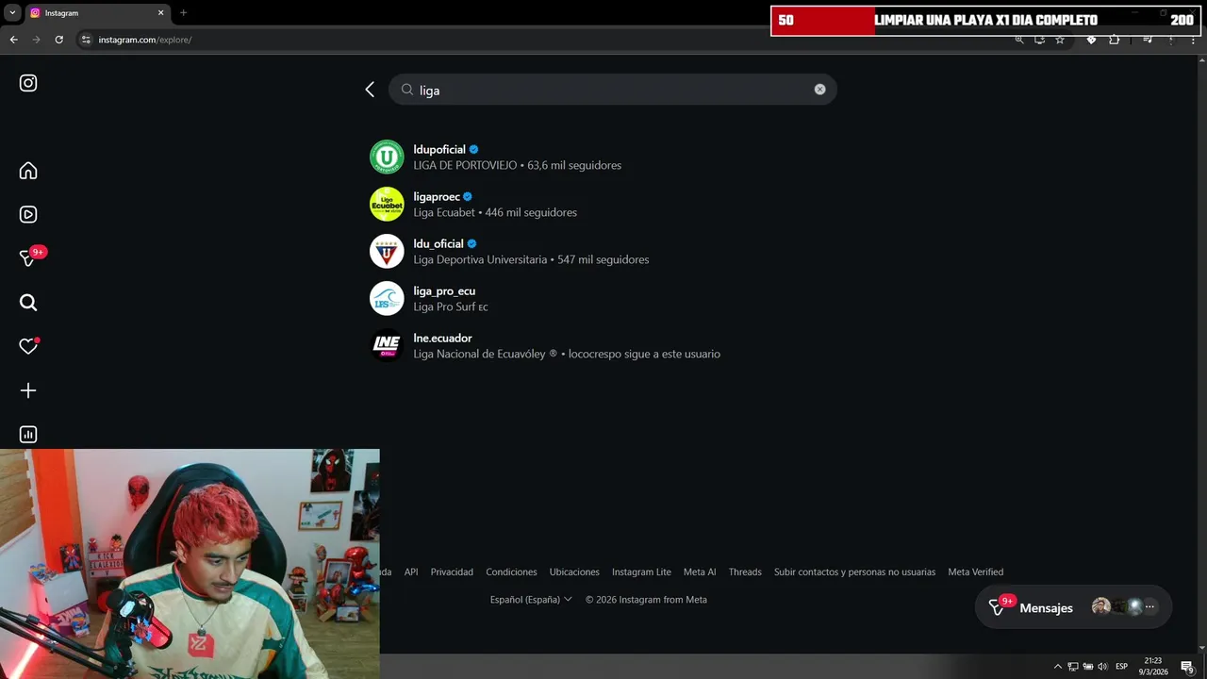Click first contact avatar in Mensajes pill
The image size is (1207, 679).
(x=1100, y=607)
